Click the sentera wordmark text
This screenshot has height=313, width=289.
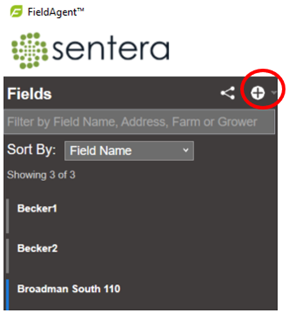[111, 49]
